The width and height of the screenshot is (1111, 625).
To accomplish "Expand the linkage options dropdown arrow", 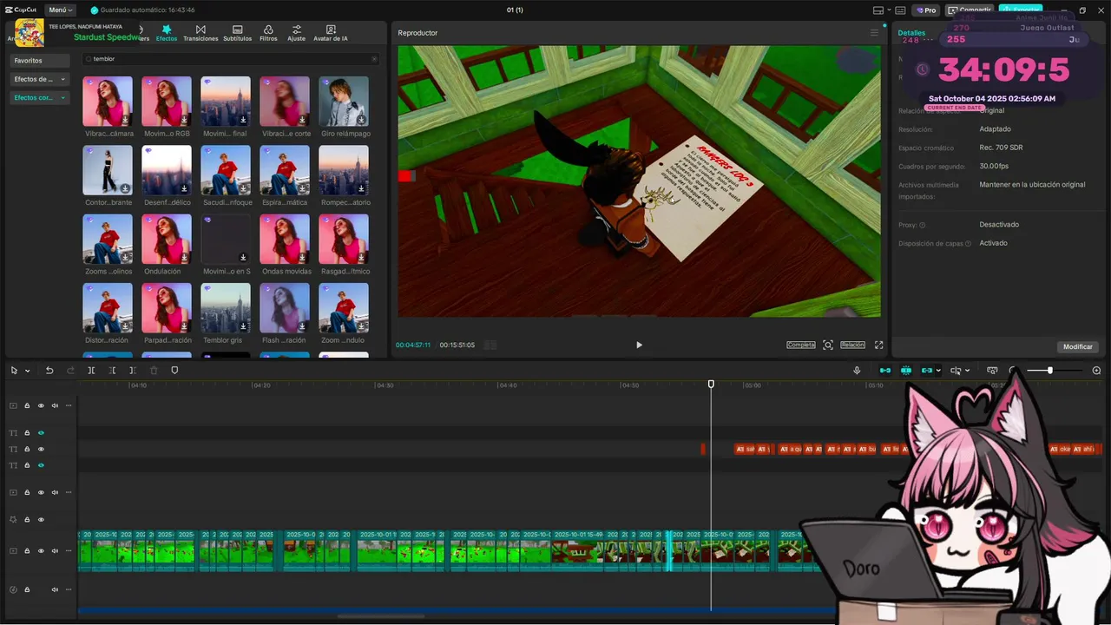I will click(938, 371).
